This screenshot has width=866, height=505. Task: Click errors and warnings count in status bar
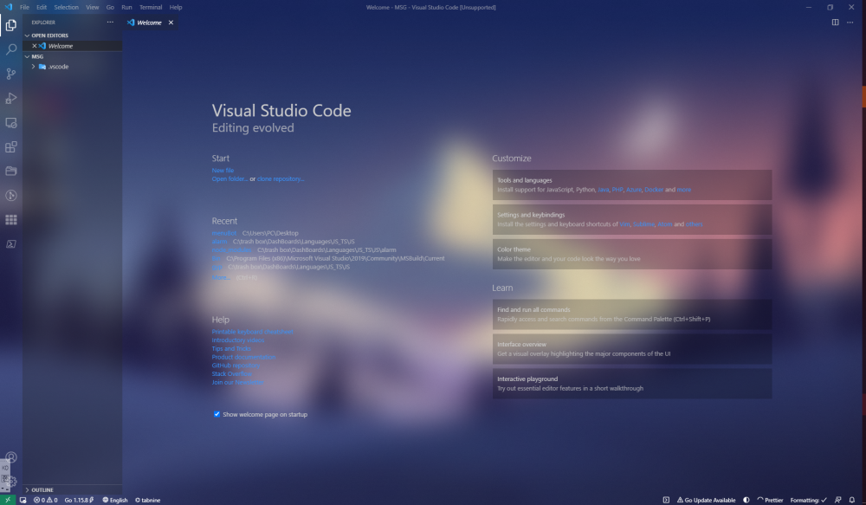point(45,500)
